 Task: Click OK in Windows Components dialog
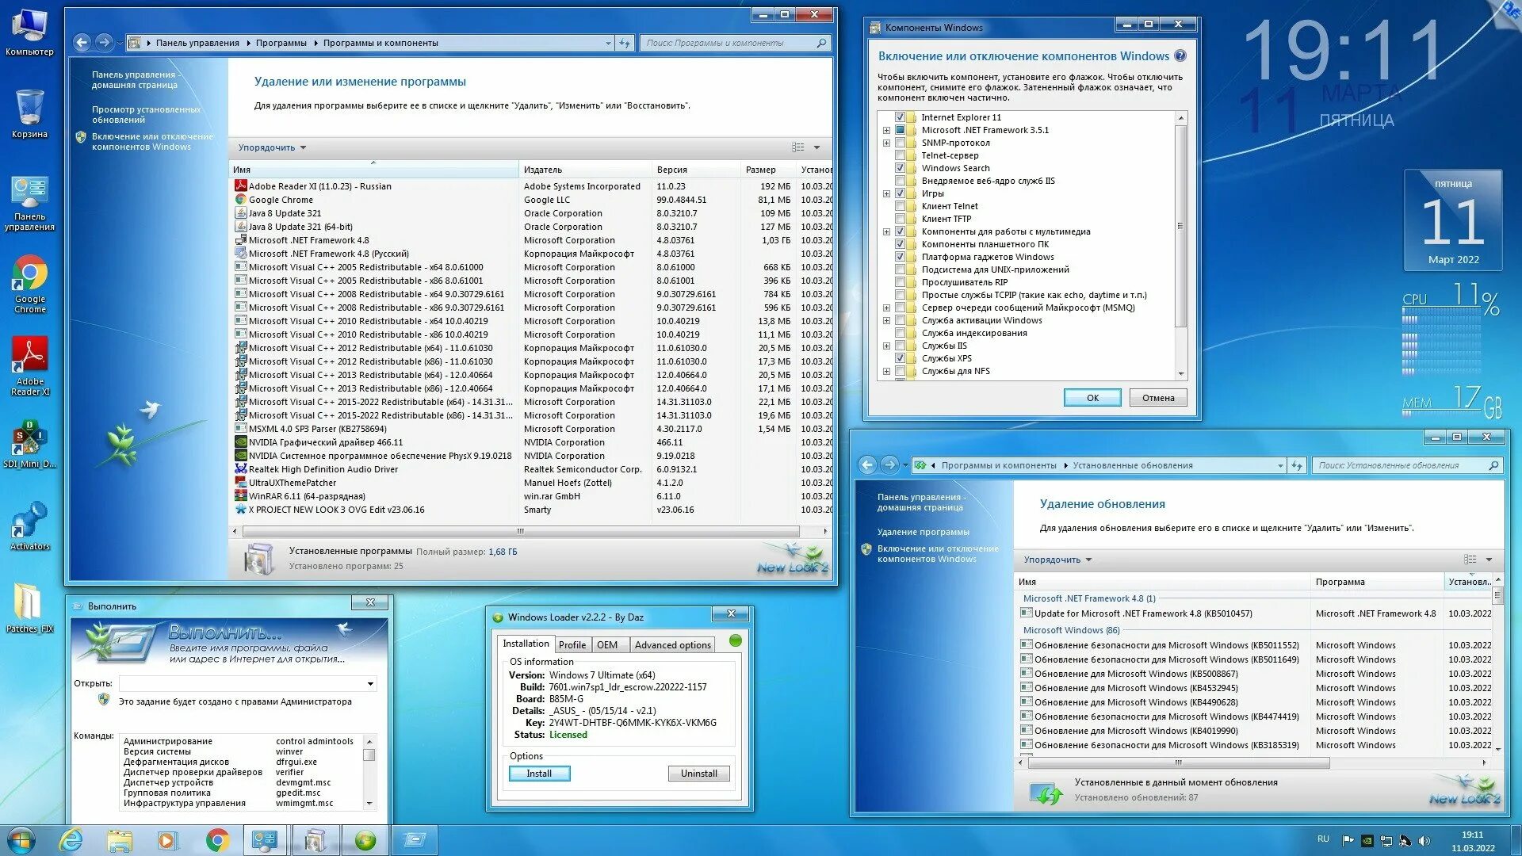[1092, 398]
